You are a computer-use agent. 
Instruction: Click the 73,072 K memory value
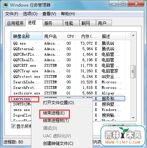coord(89,43)
